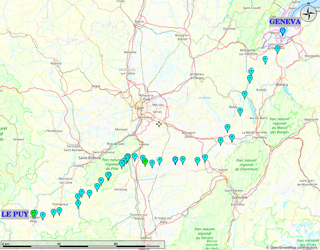
Task: Click the map scale bar
Action: 83,244
